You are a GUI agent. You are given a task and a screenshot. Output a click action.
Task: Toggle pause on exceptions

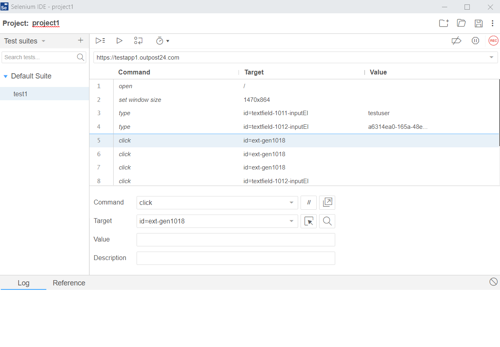(475, 41)
